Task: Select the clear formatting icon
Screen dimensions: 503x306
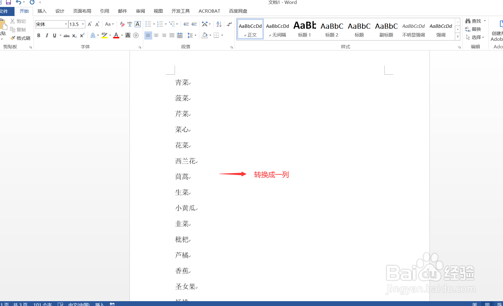Action: pos(122,24)
